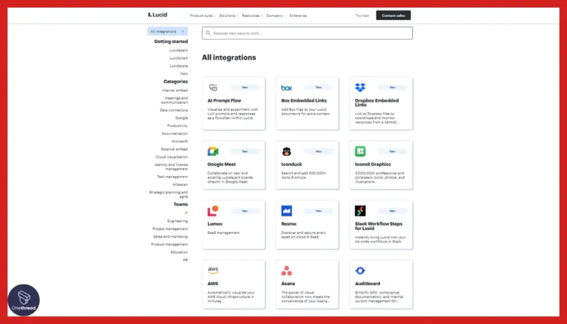The width and height of the screenshot is (567, 324).
Task: Select the All integrations sidebar tab
Action: (167, 32)
